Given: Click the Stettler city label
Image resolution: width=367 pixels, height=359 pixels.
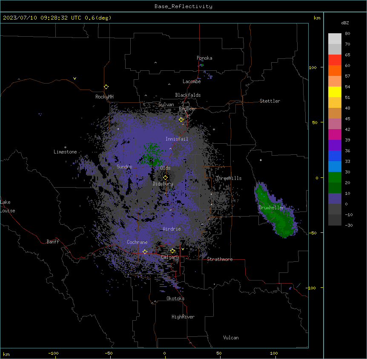Looking at the screenshot, I should pos(270,101).
